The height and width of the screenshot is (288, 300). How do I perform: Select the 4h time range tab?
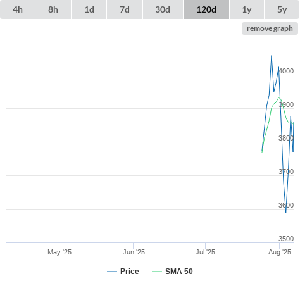18,9
